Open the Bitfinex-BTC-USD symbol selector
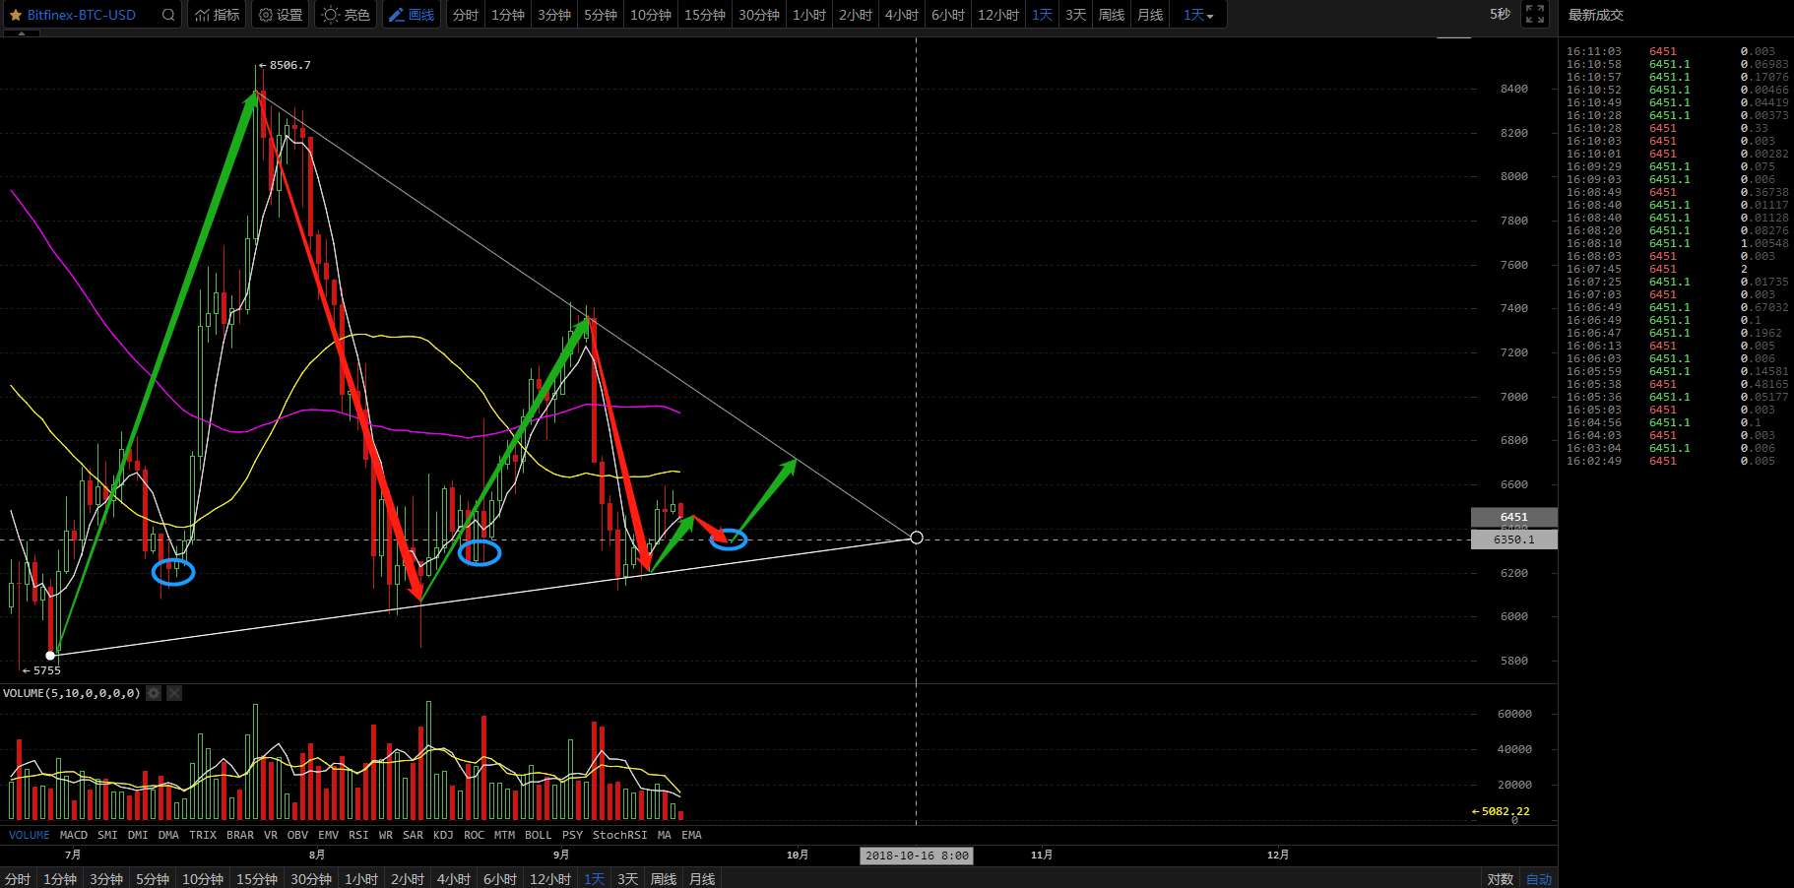Image resolution: width=1794 pixels, height=888 pixels. (82, 15)
